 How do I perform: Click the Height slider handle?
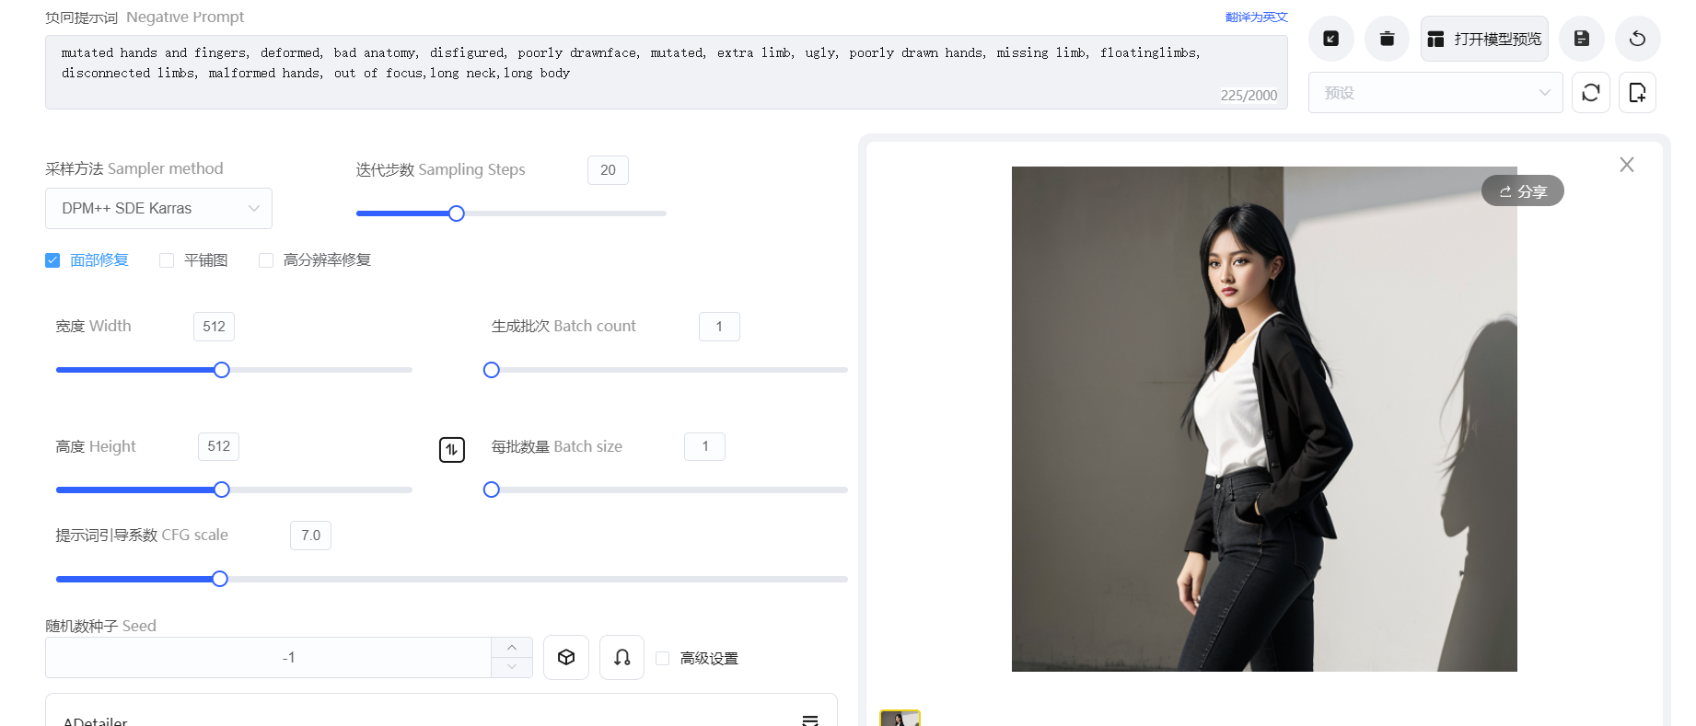point(222,490)
